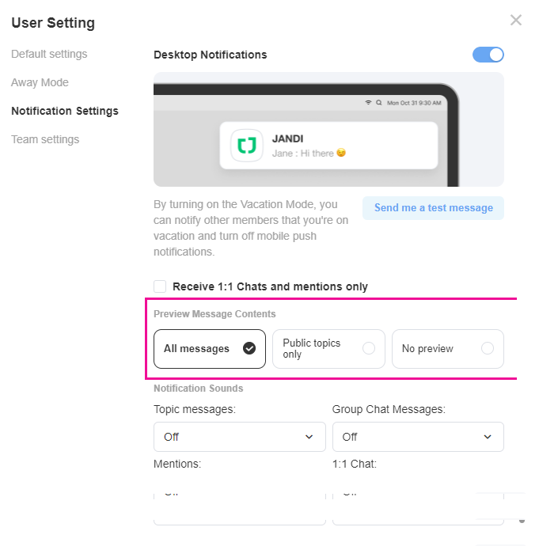Image resolution: width=539 pixels, height=546 pixels.
Task: Disable the Desktop Notifications switch
Action: [x=488, y=55]
